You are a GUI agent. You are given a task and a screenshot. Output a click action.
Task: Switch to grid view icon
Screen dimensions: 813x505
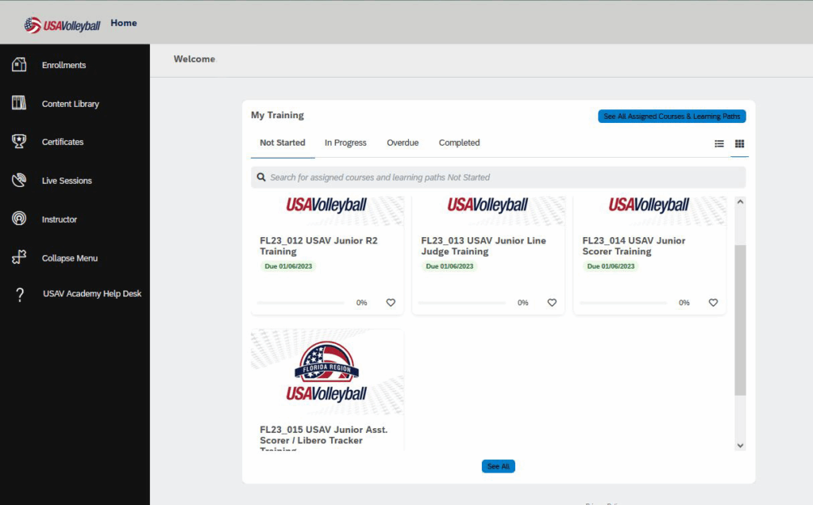[x=739, y=143]
